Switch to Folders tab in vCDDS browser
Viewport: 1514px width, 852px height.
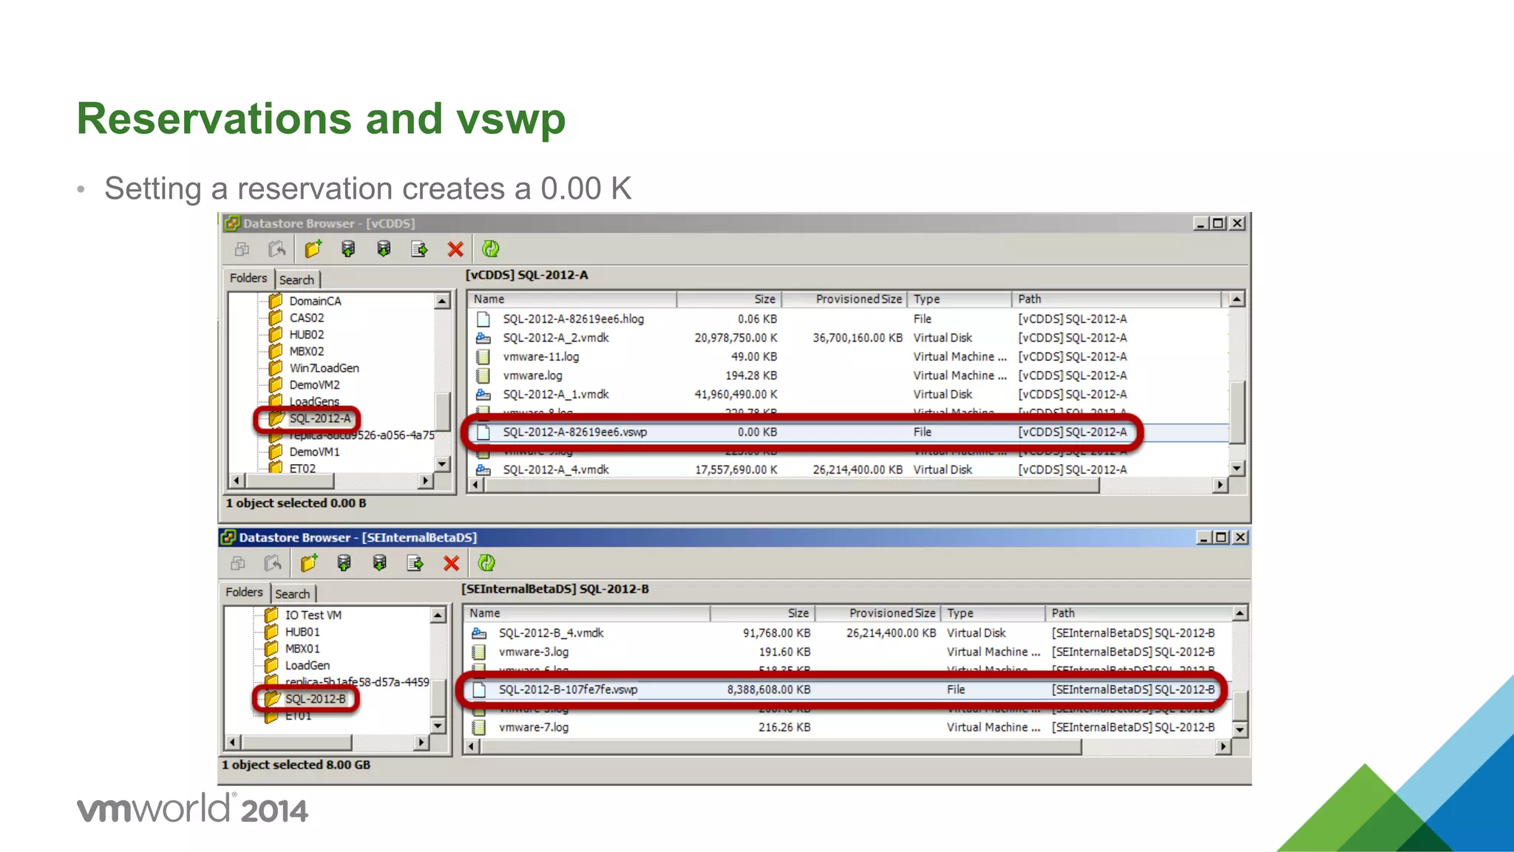[248, 279]
